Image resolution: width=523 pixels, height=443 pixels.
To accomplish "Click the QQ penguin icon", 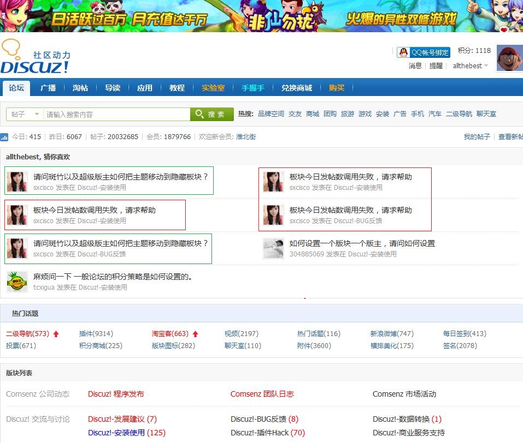I will (404, 52).
